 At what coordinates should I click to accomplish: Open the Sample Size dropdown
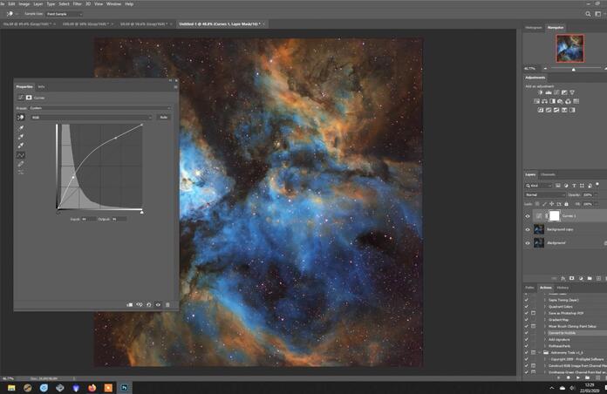pos(65,14)
